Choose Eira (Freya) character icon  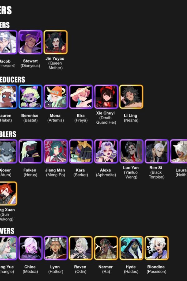[x=81, y=97]
